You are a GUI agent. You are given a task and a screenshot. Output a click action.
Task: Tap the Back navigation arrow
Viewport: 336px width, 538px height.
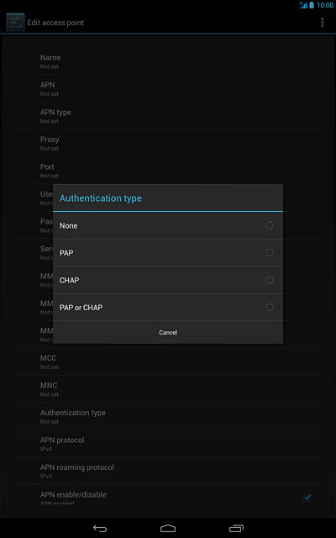point(100,529)
